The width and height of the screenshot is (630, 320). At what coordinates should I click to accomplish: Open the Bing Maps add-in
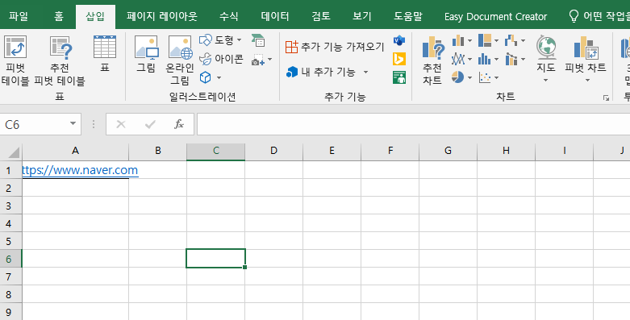pos(399,59)
